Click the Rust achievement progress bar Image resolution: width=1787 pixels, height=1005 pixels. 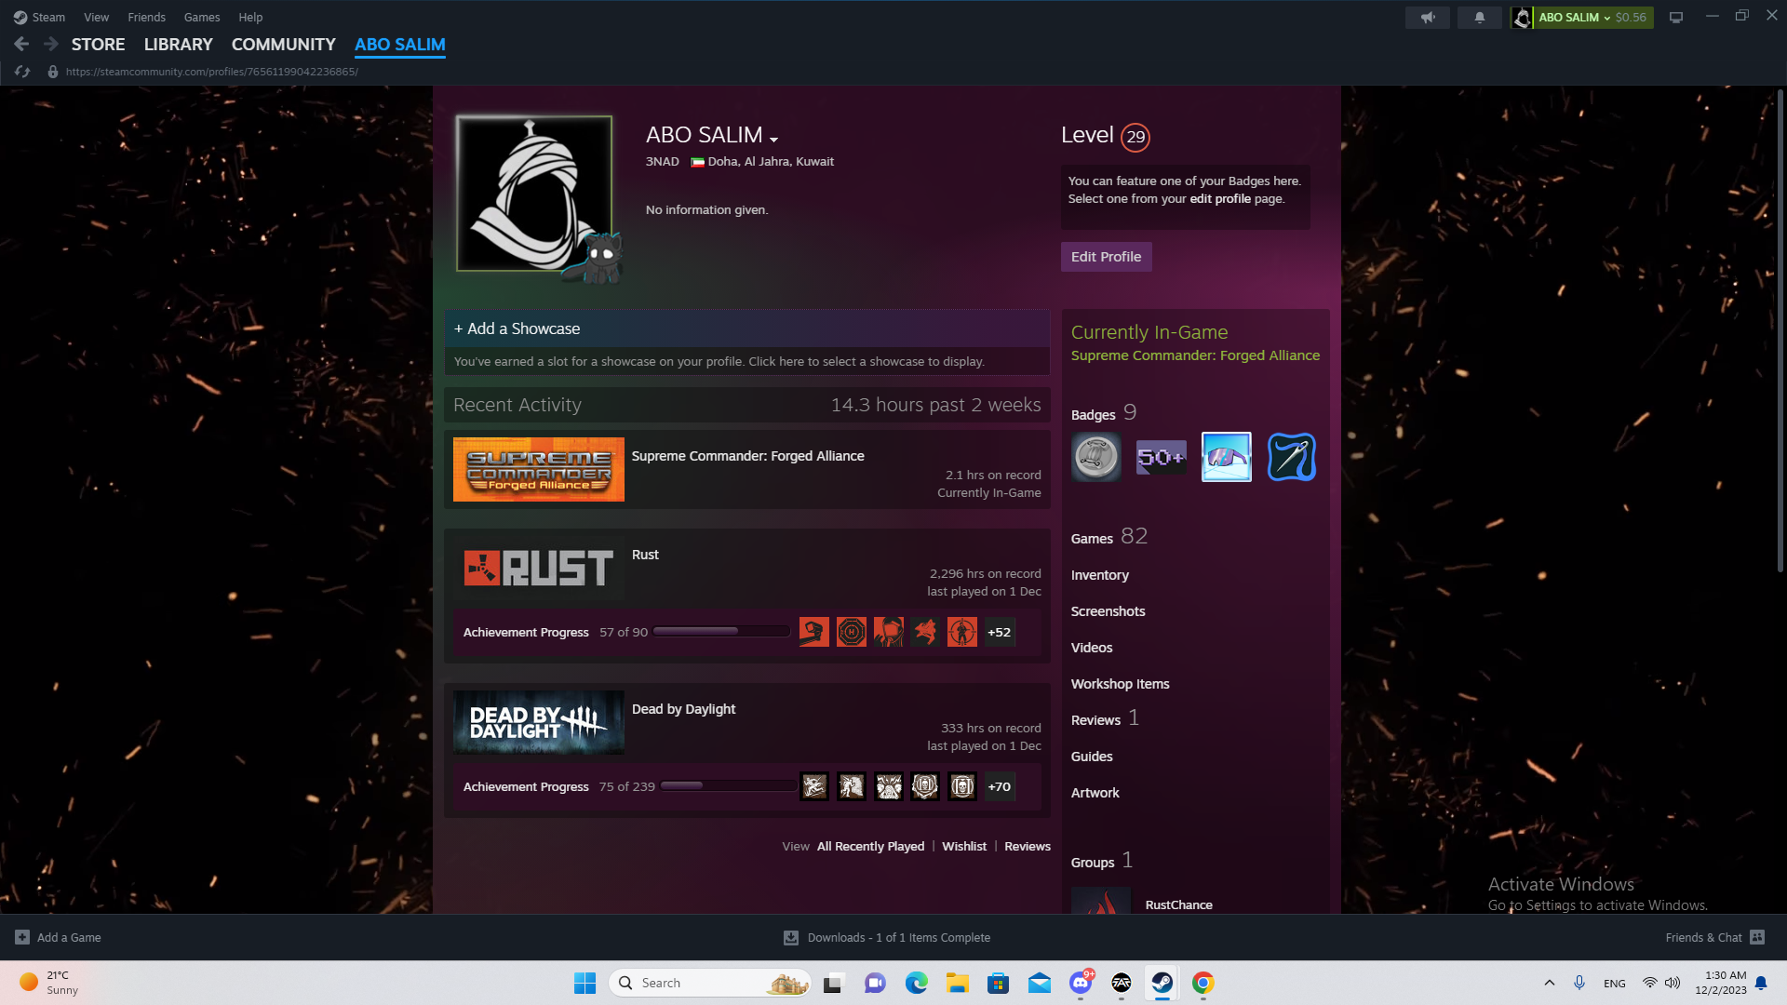[x=721, y=631]
